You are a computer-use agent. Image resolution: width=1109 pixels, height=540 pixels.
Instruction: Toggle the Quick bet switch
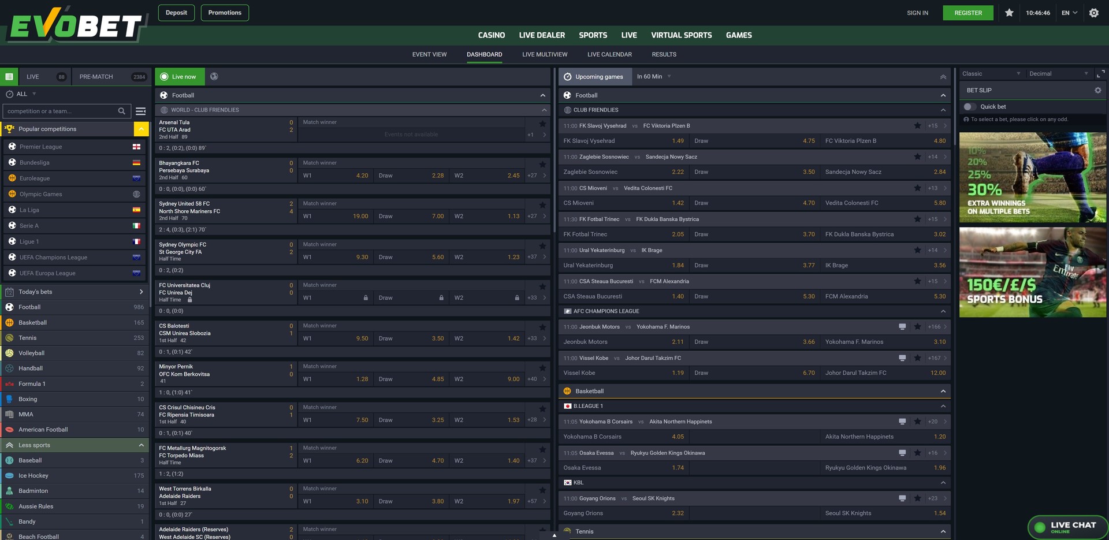[970, 107]
